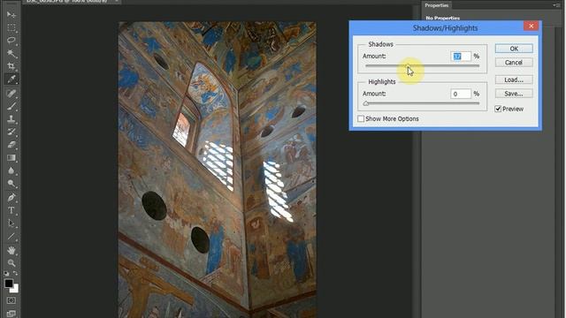Open the foreground color picker

8,283
